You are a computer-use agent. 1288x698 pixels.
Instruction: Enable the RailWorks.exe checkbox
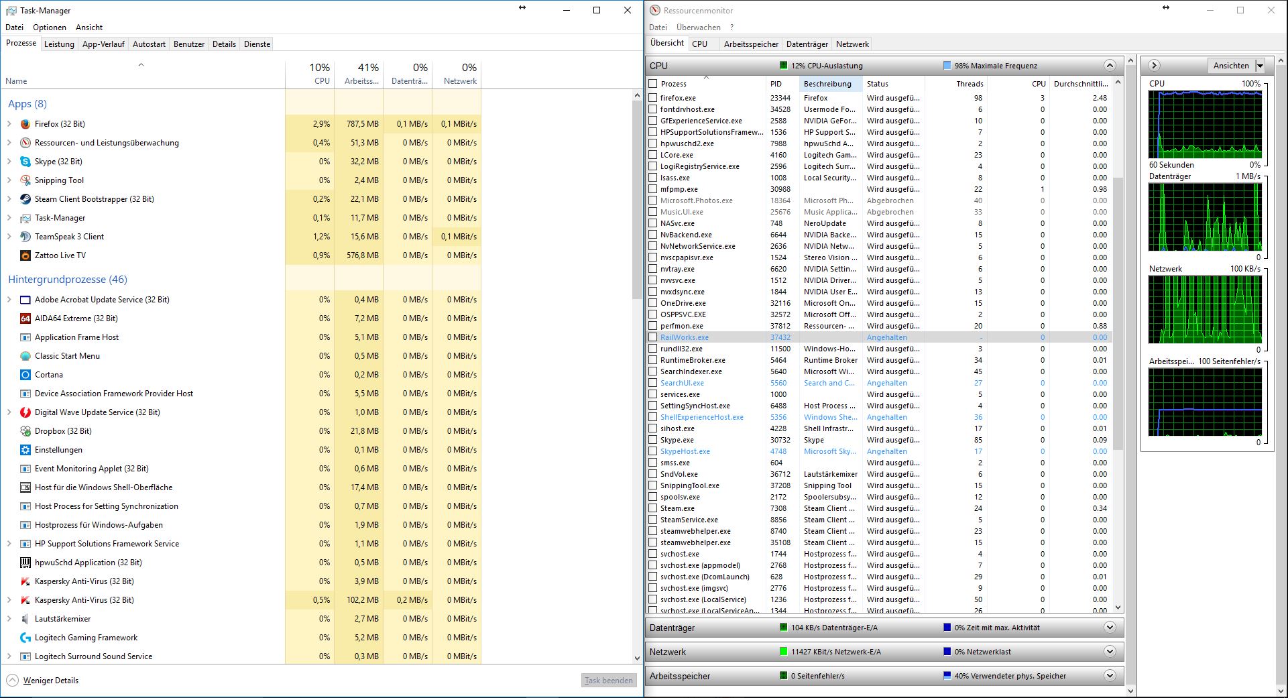click(x=653, y=337)
